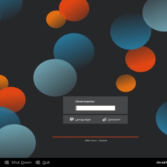Click the Username input field

pyautogui.click(x=95, y=108)
